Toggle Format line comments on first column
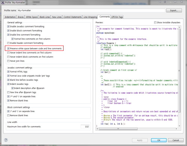The image size is (187, 146). (12, 39)
